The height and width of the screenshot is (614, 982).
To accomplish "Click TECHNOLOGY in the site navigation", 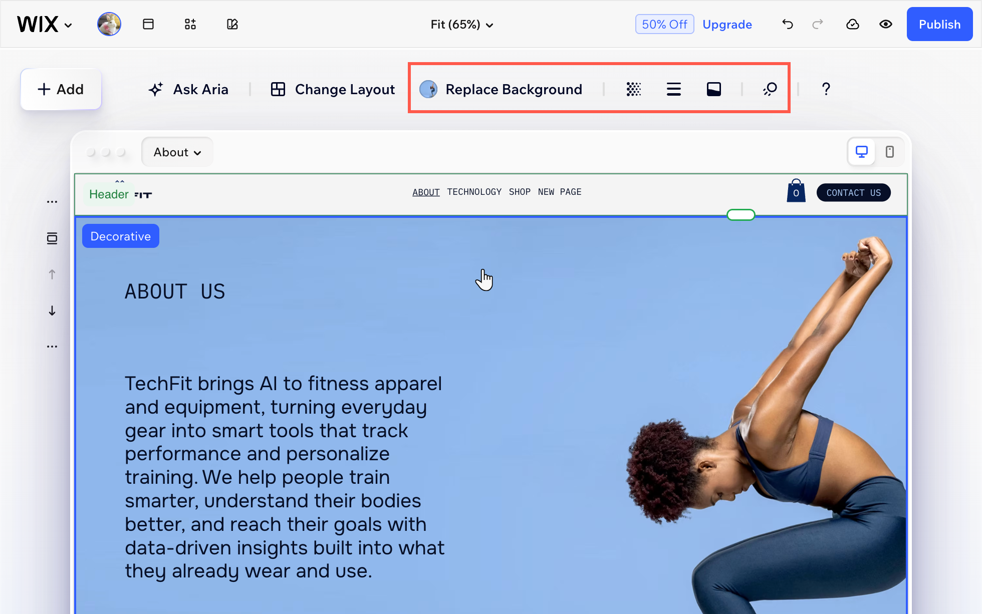I will pos(474,192).
